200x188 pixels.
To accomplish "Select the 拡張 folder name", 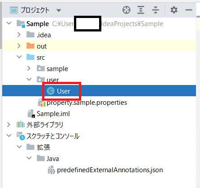I will coord(43,147).
